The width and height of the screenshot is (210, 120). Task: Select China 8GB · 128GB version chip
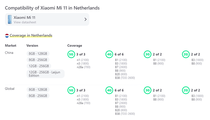click(x=38, y=54)
